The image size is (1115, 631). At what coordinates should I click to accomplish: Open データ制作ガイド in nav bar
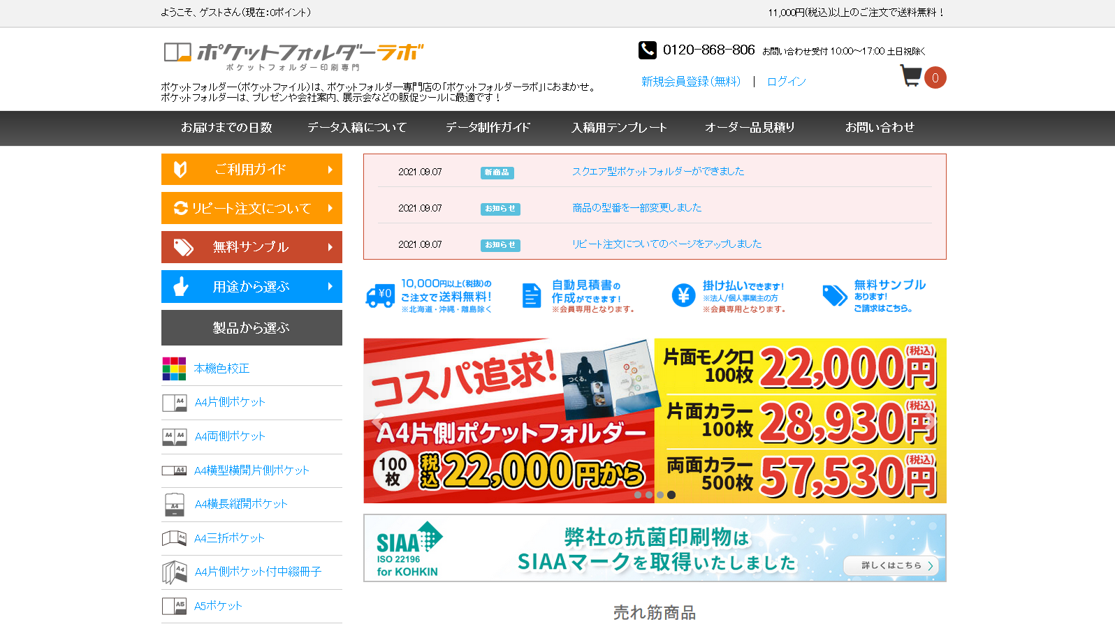pyautogui.click(x=488, y=128)
